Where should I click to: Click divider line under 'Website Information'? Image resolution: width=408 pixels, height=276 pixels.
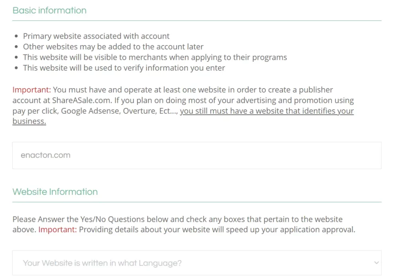tap(197, 202)
